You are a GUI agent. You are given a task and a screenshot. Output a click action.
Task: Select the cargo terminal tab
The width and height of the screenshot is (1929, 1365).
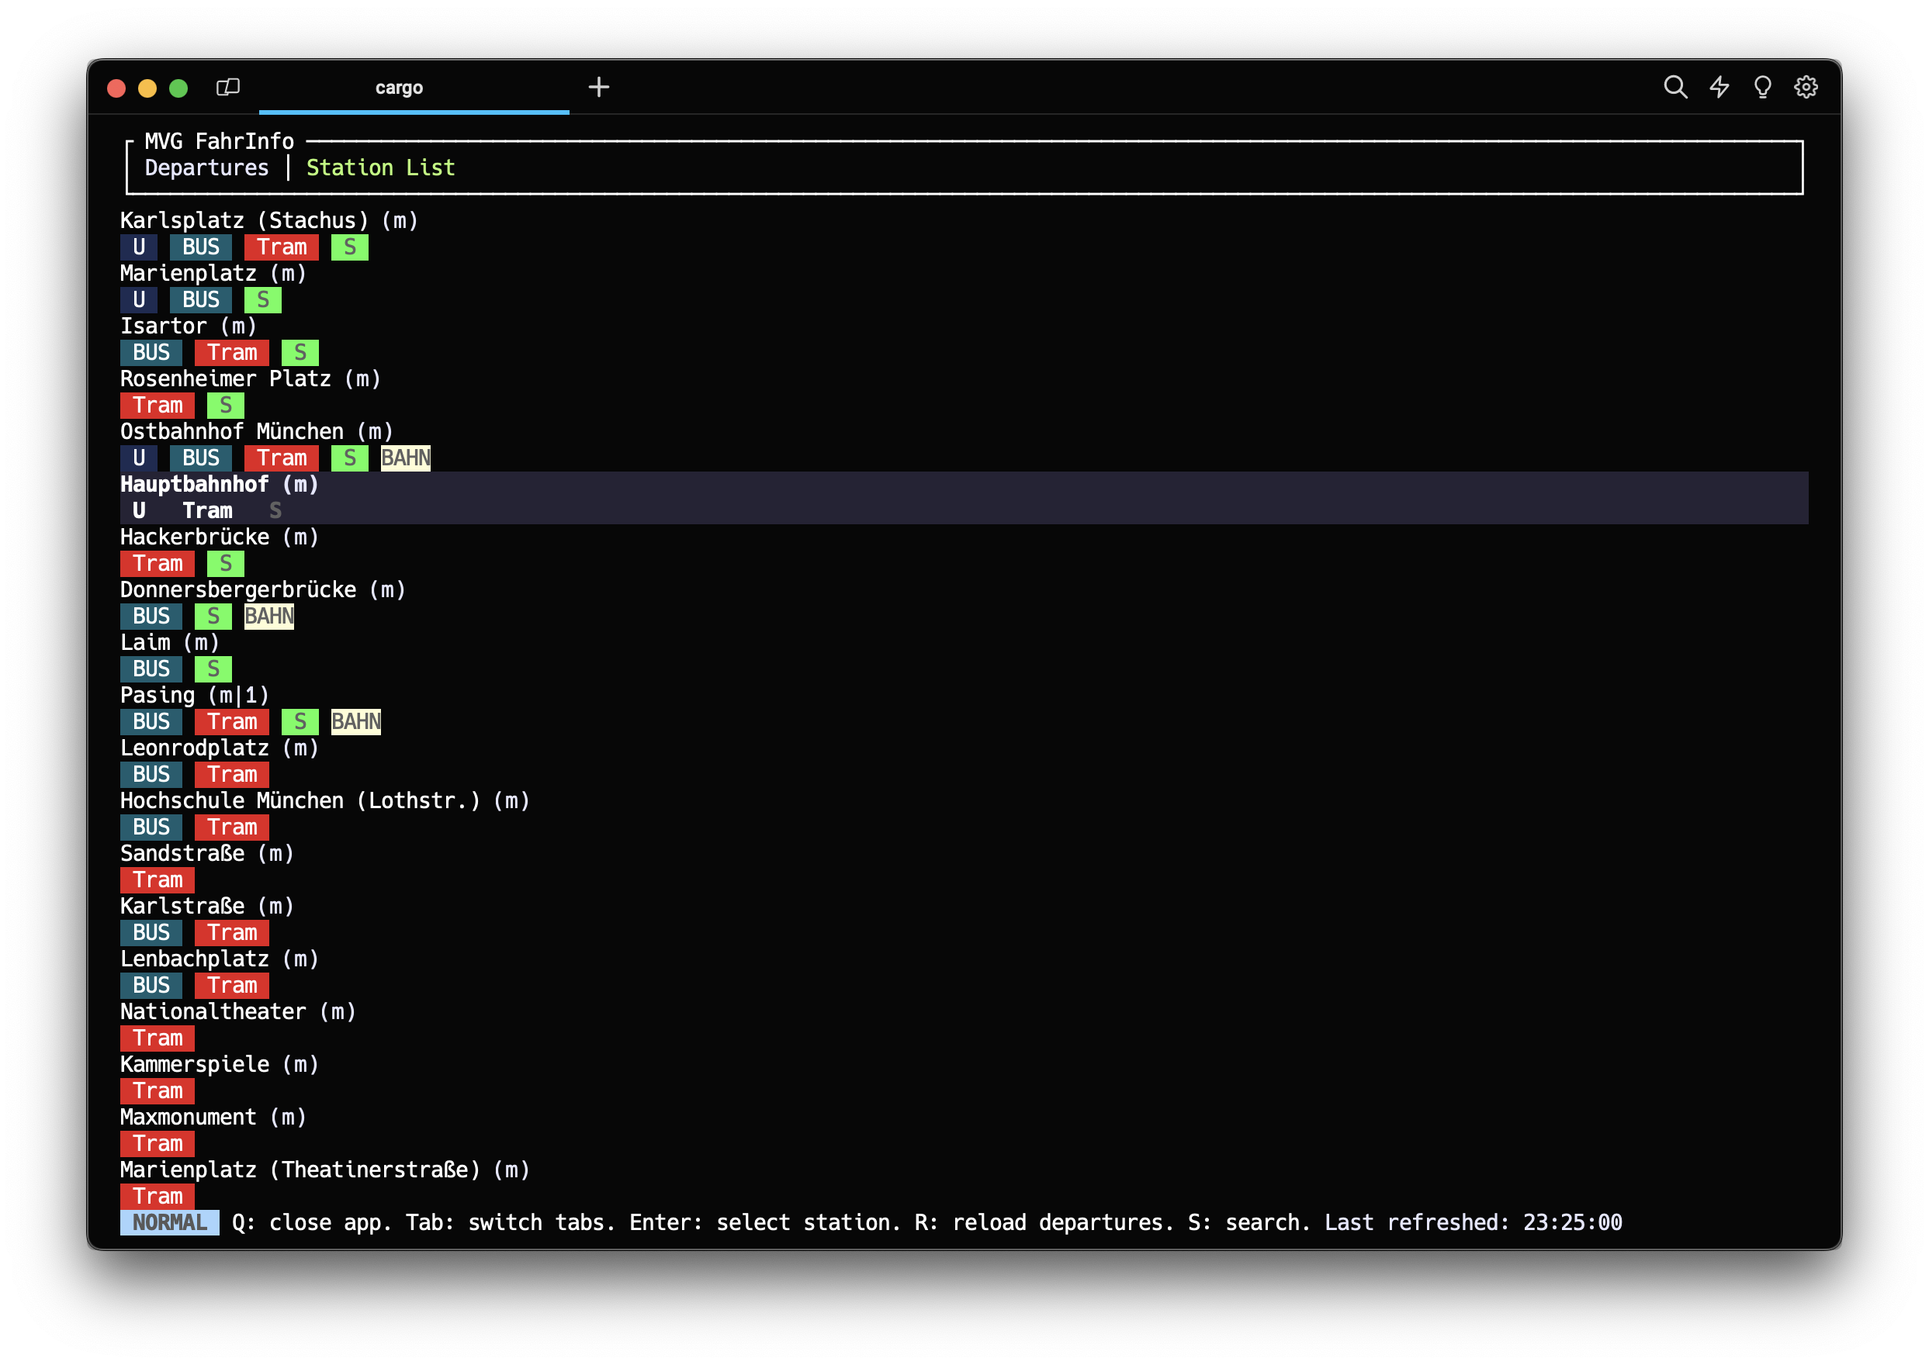399,88
